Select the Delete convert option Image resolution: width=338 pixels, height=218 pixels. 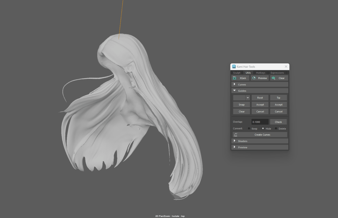tap(276, 129)
